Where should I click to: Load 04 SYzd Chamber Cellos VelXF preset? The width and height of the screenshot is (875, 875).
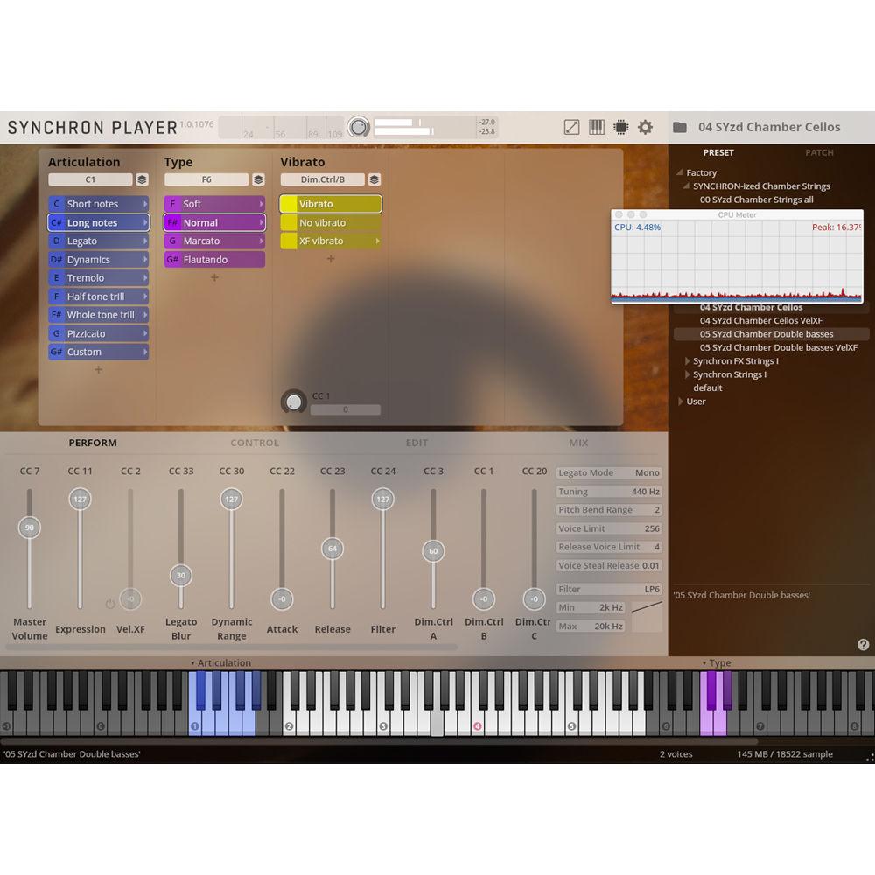click(760, 321)
